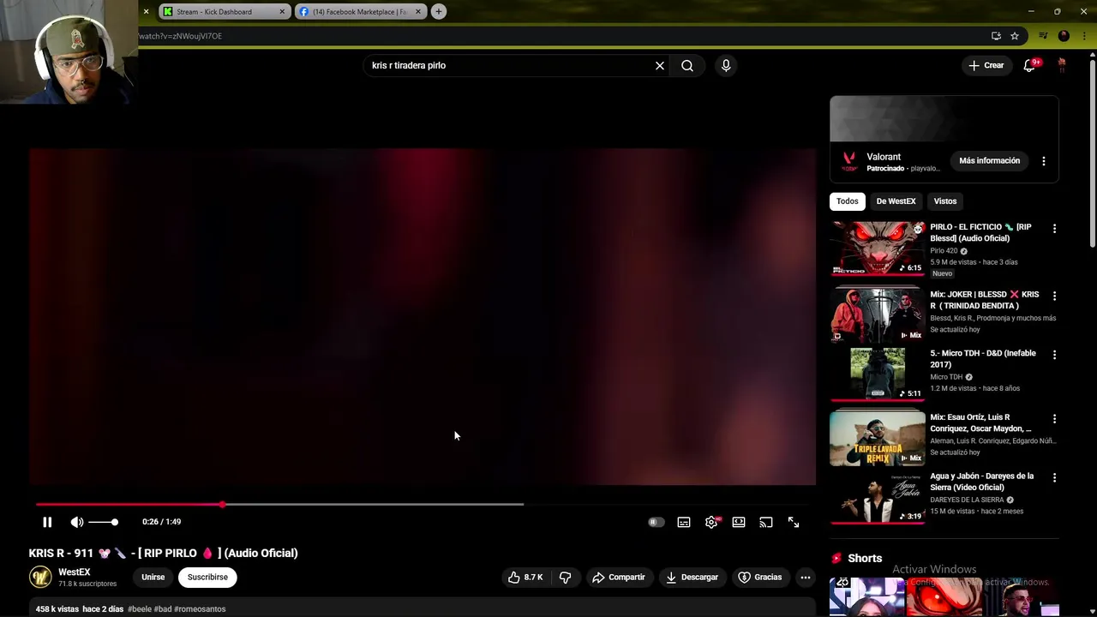The height and width of the screenshot is (617, 1097).
Task: Click the Descargar download button
Action: [x=692, y=578]
